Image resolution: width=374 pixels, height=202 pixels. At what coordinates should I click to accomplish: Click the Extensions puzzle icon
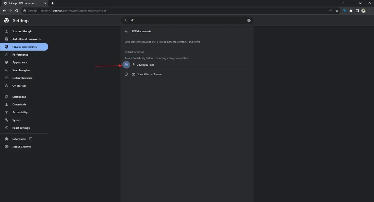pyautogui.click(x=351, y=11)
